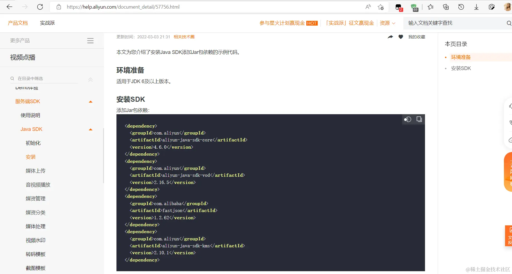Viewport: 512px width, 274px height.
Task: Activate the Read Aloud icon in address bar
Action: coord(368,7)
